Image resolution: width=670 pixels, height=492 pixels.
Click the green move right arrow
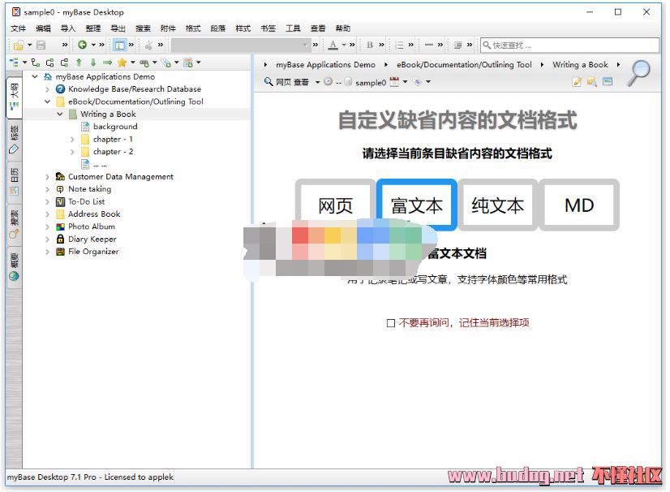pyautogui.click(x=107, y=63)
